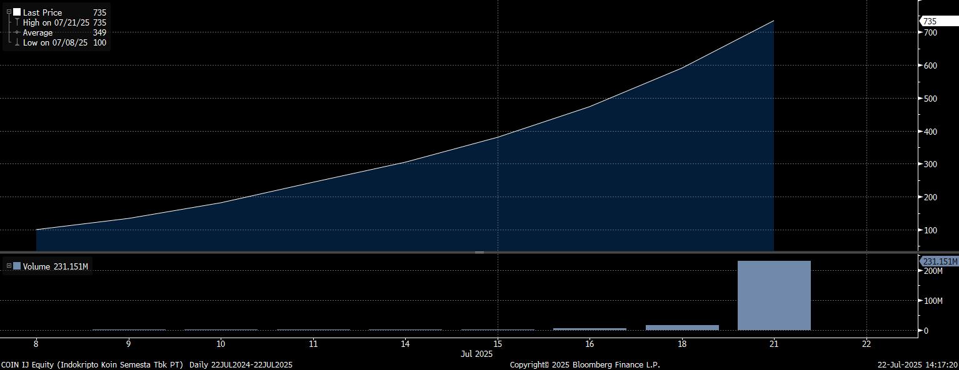Viewport: 959px width, 370px height.
Task: Collapse the Last Price legend tree
Action: coord(9,12)
